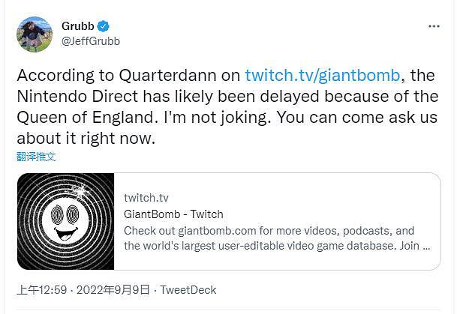The height and width of the screenshot is (314, 463).
Task: Open the @JeffGrubb handle
Action: click(91, 41)
